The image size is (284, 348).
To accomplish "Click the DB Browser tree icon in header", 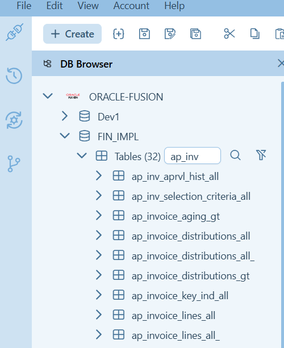I will tap(47, 64).
